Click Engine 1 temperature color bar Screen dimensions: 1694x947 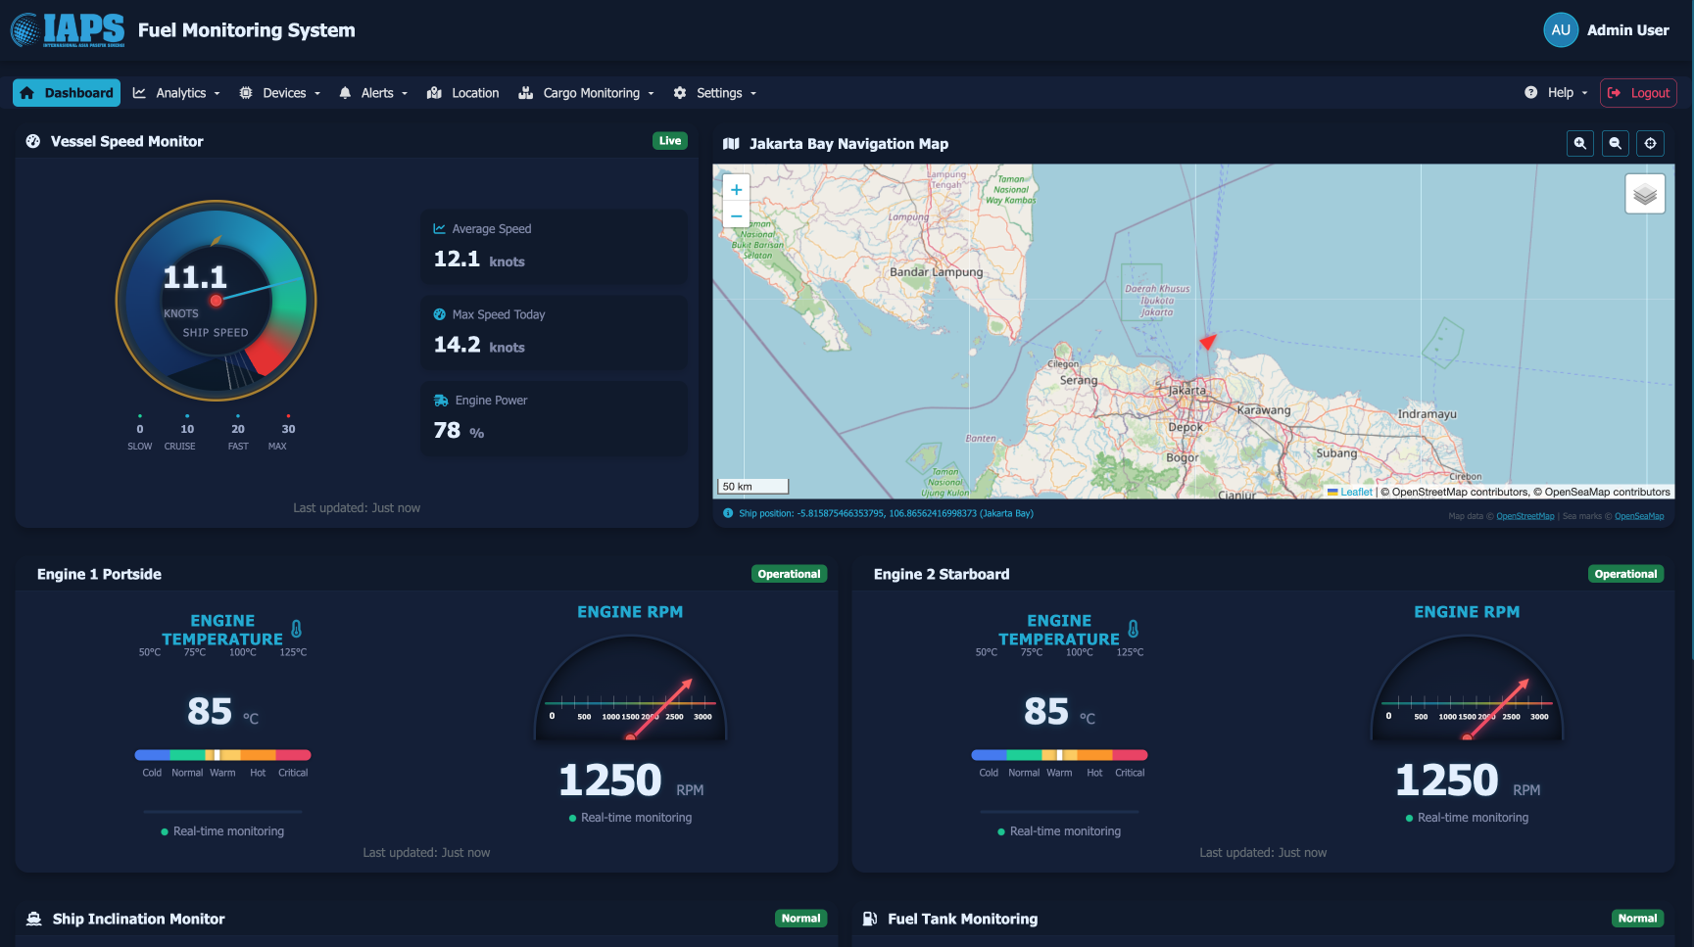pos(222,755)
